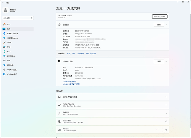Open Accessibility (辅助功能) settings
The height and width of the screenshot is (138, 191).
[10, 65]
